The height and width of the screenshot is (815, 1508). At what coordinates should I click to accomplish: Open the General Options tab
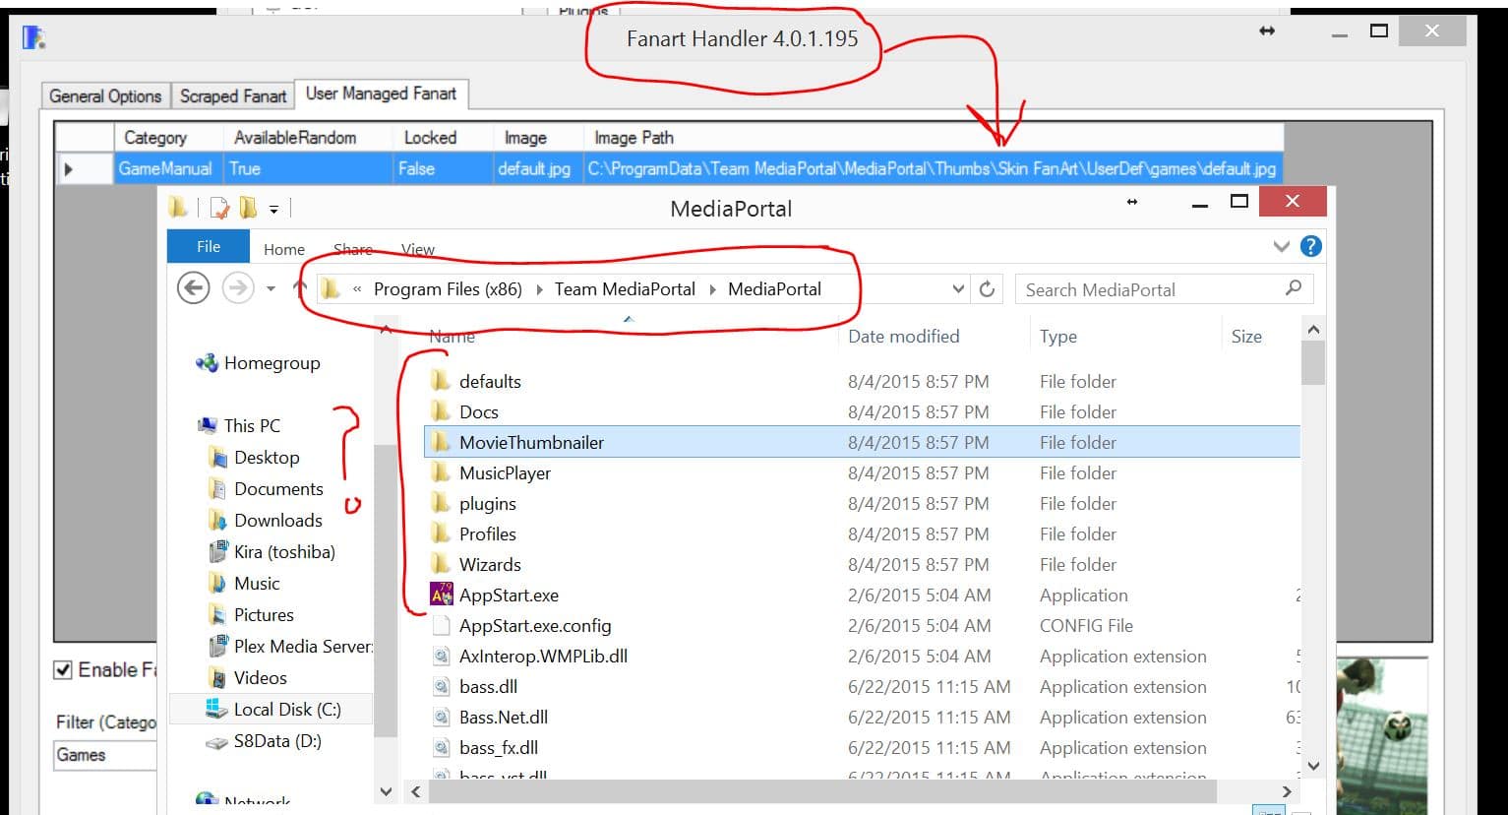105,95
